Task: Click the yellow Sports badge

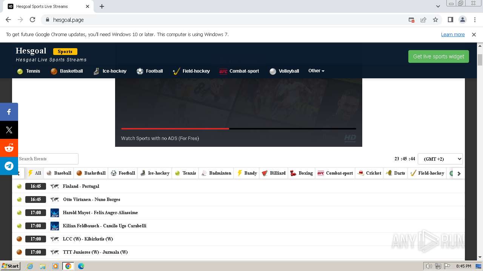Action: [65, 52]
